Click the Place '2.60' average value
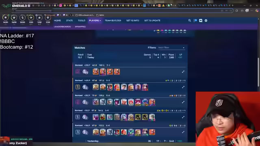The height and width of the screenshot is (146, 260). click(171, 58)
